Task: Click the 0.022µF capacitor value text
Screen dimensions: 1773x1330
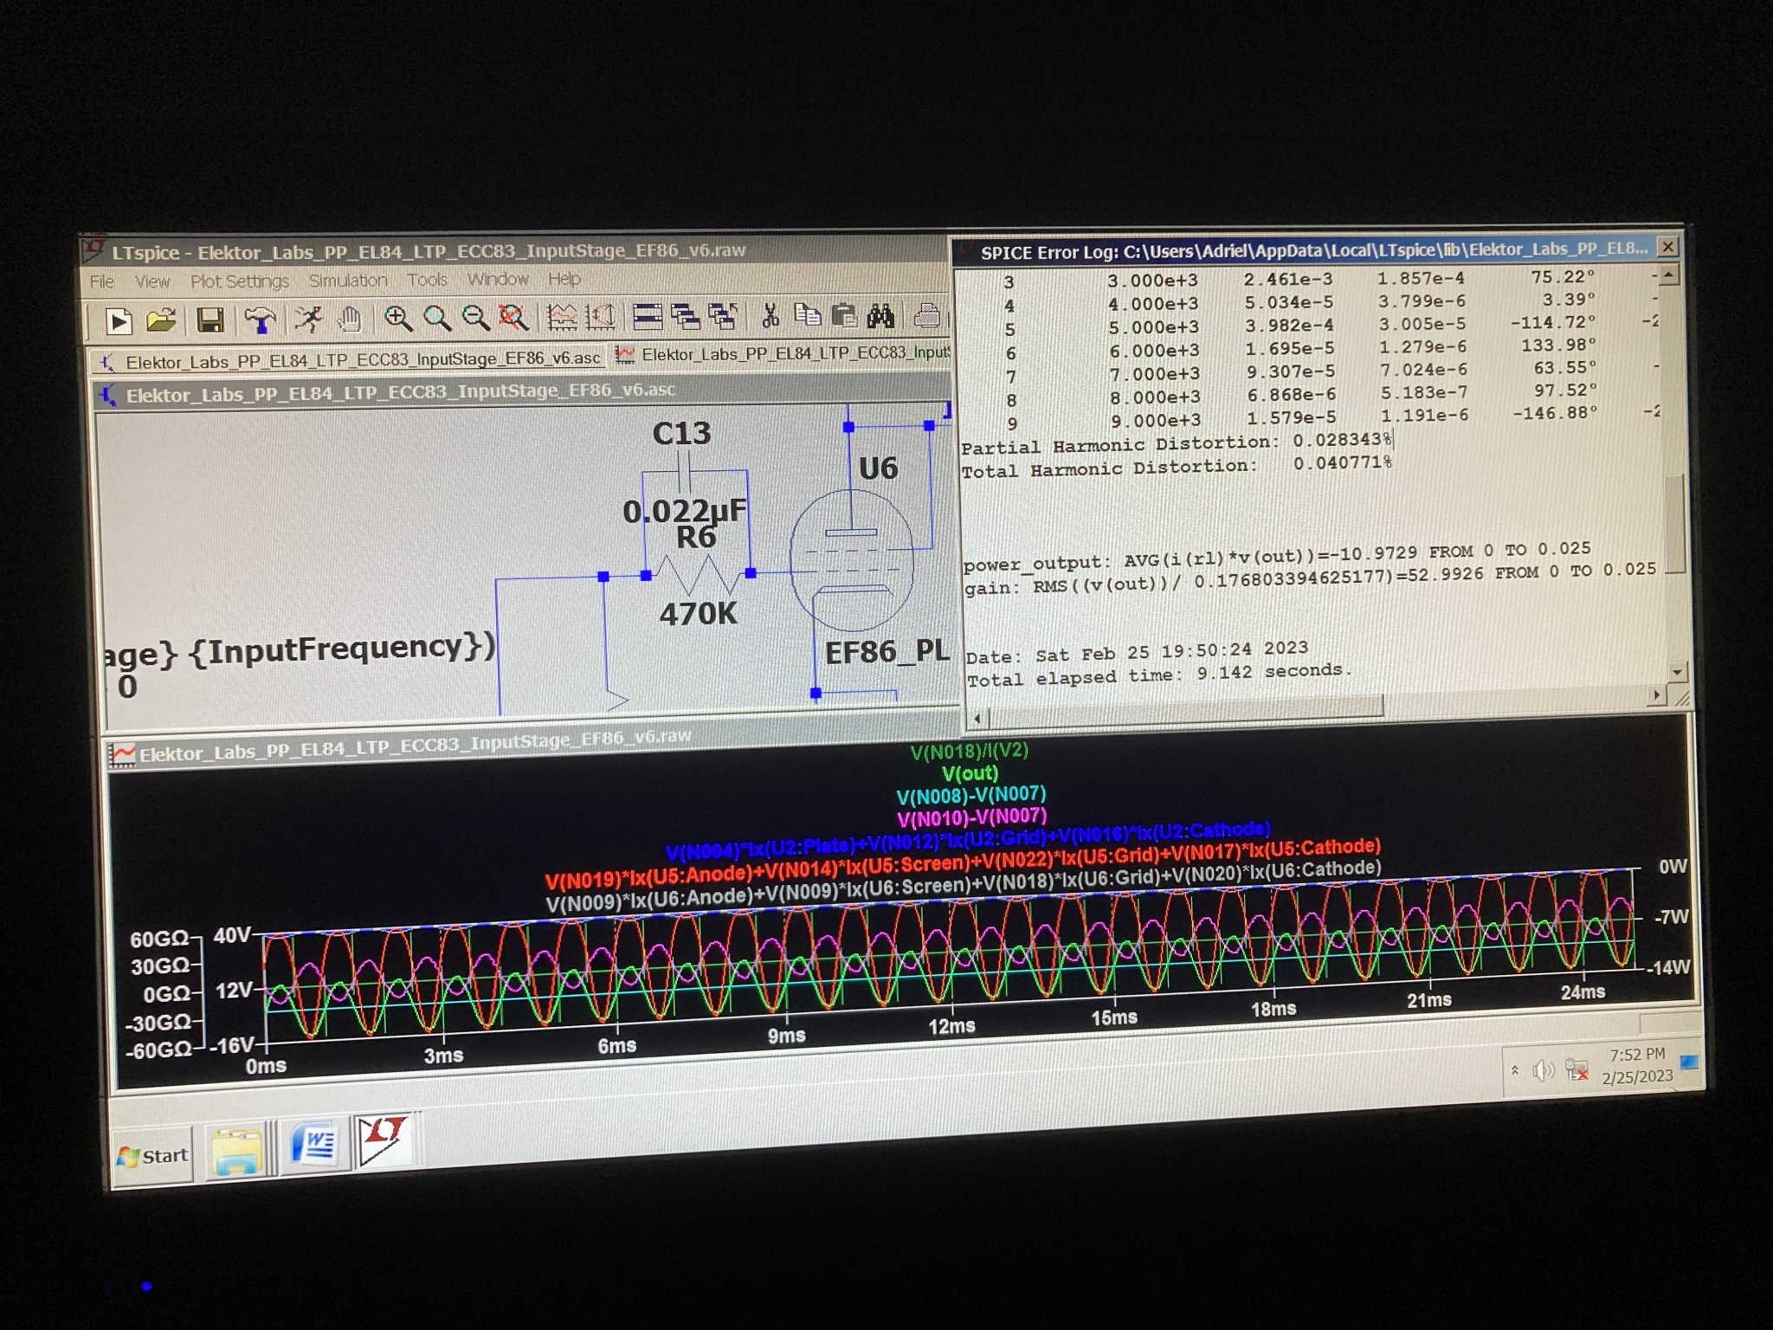Action: click(685, 511)
